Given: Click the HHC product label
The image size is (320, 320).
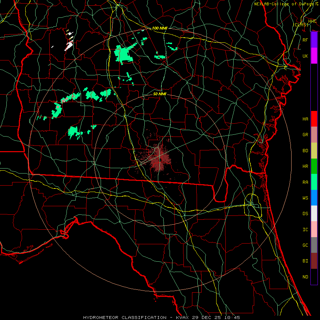Looking at the screenshot, I should (x=313, y=21).
